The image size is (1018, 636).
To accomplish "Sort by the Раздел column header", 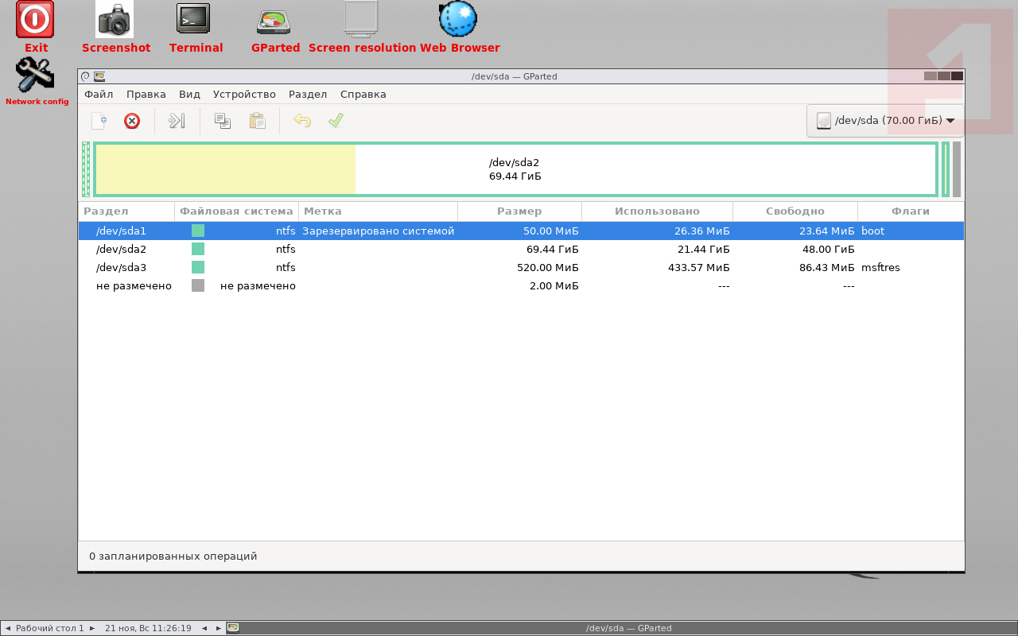I will coord(126,211).
